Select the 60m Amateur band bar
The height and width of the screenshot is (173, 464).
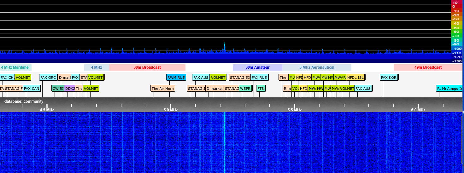(257, 67)
